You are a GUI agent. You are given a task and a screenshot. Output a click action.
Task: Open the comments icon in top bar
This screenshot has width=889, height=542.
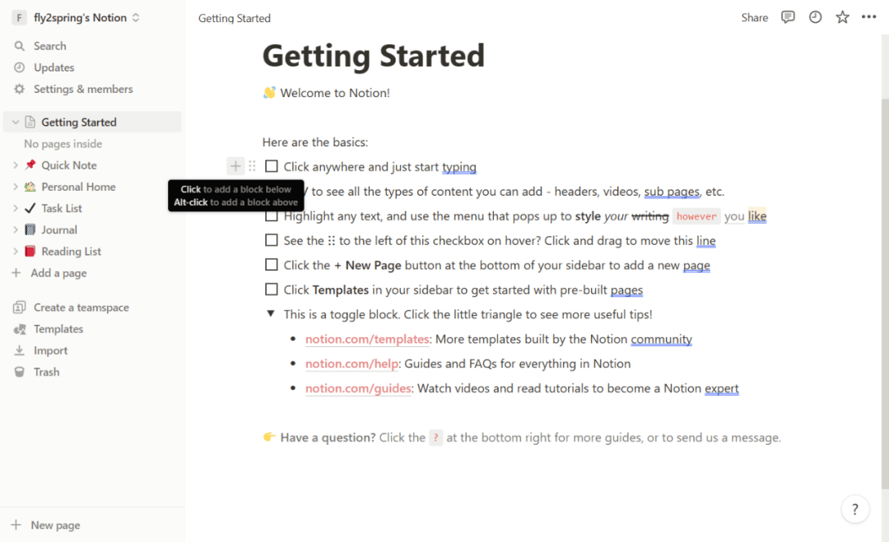tap(788, 17)
